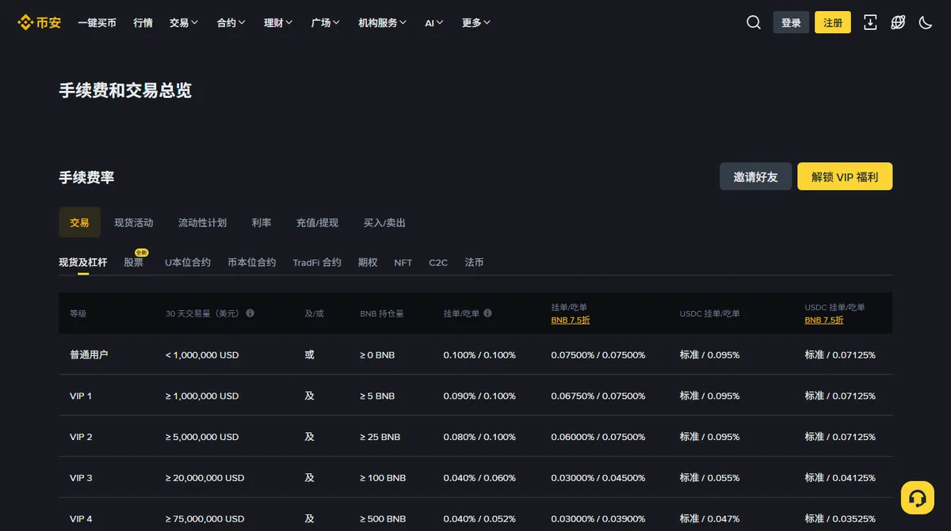Expand the 合约 header dropdown

tap(231, 23)
